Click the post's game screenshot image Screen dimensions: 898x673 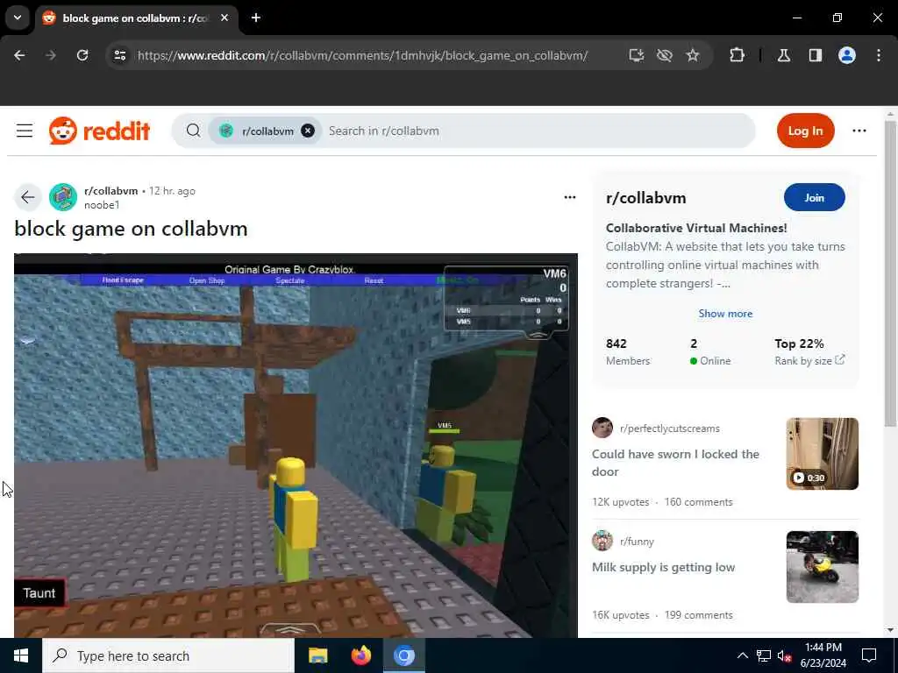(296, 445)
